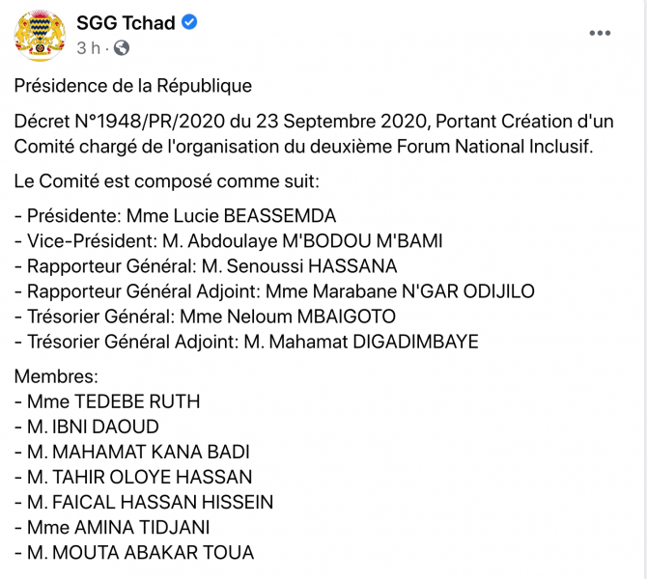Viewport: 647px width, 579px height.
Task: Click the blue verified badge
Action: click(x=190, y=22)
